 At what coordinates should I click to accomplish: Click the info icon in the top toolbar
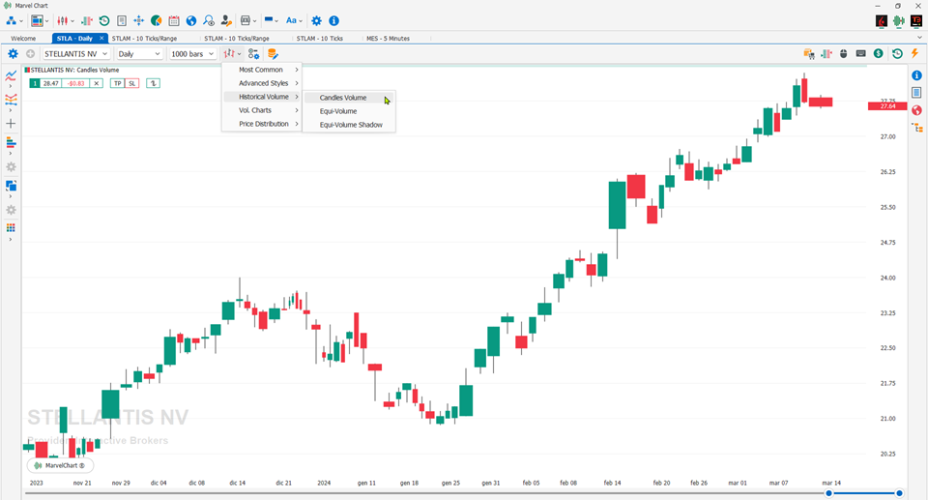(333, 20)
